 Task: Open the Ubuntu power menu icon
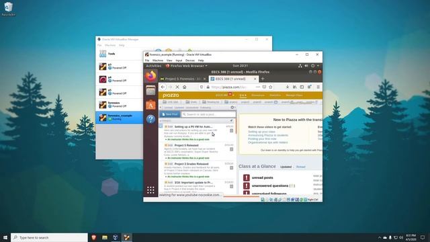312,66
